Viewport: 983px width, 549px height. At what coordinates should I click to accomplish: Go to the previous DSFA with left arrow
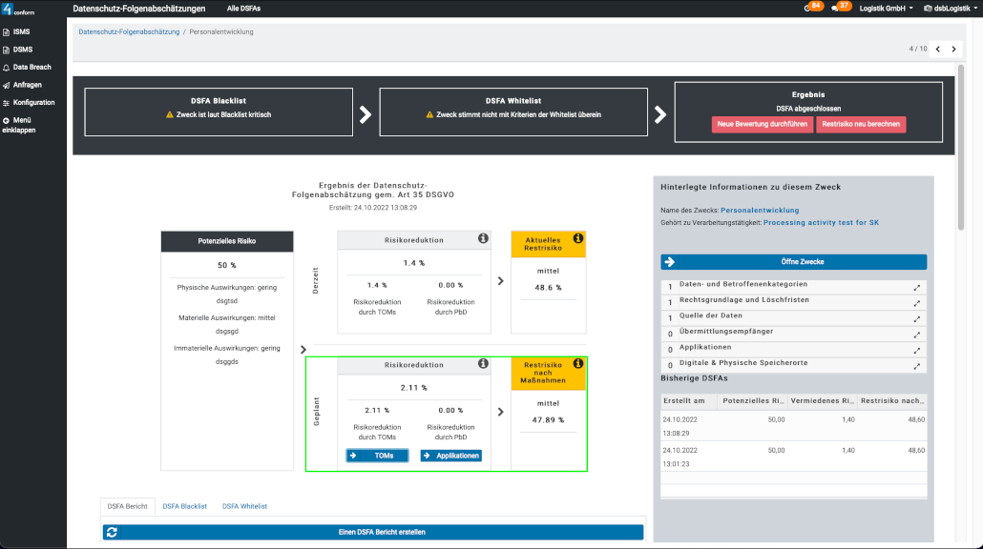[x=937, y=49]
